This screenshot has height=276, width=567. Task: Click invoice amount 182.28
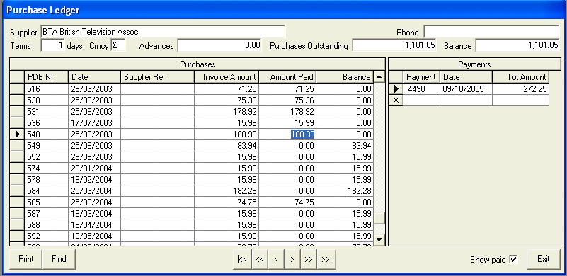point(227,190)
